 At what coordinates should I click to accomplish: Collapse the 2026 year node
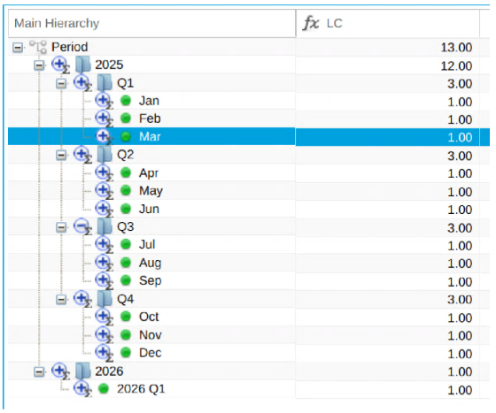pyautogui.click(x=39, y=371)
